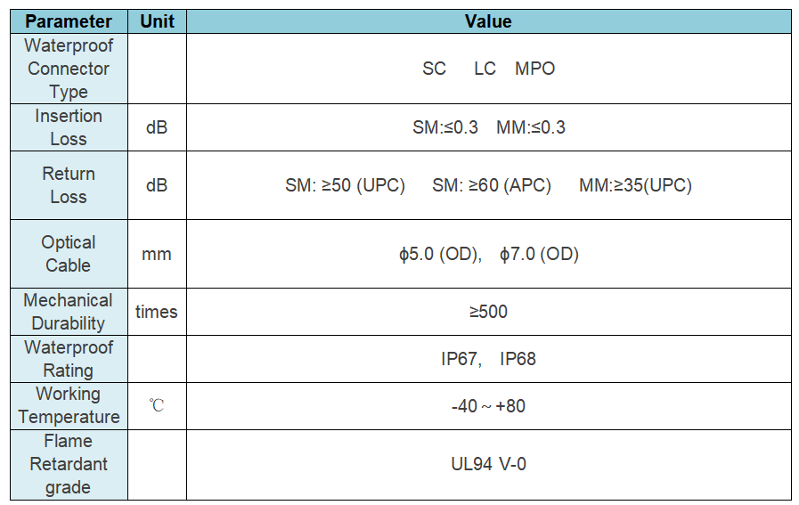Click the dB unit in Insertion Loss row
The width and height of the screenshot is (799, 505).
[157, 127]
